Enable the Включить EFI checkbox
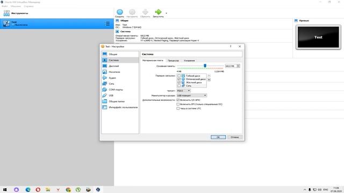This screenshot has height=193, width=344. click(178, 104)
